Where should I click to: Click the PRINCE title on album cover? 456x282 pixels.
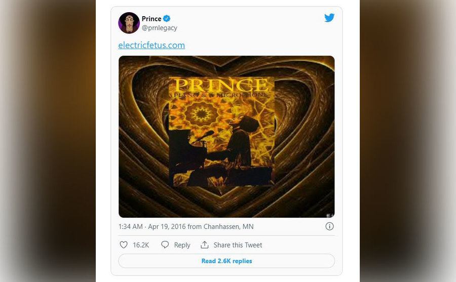point(221,85)
